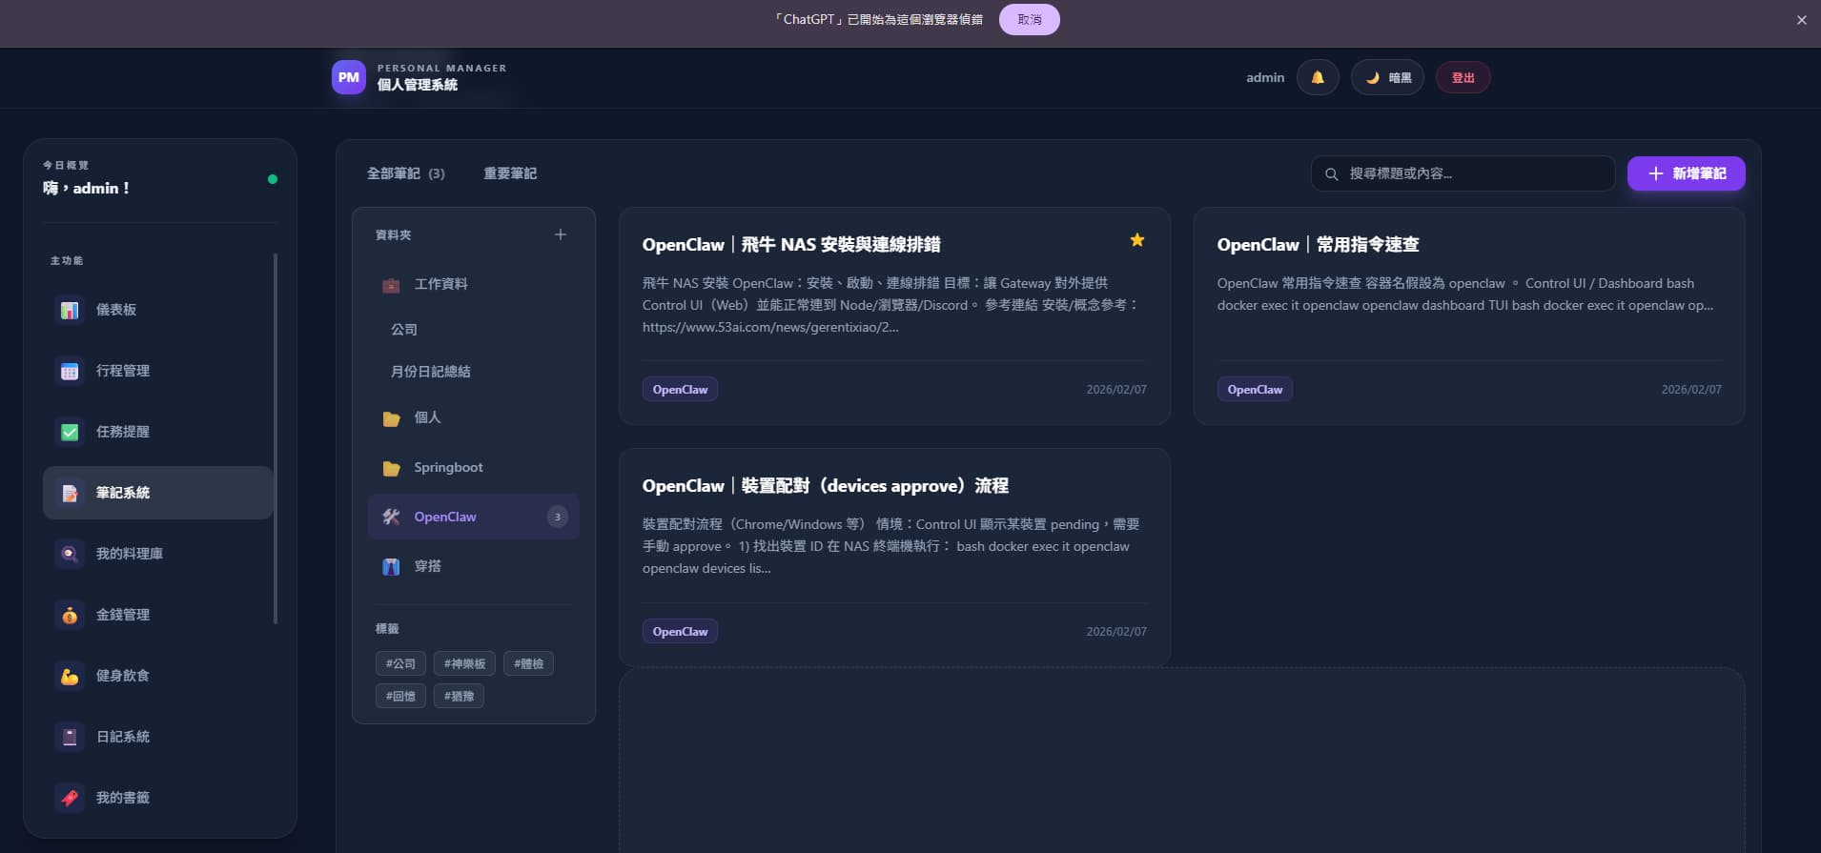1821x853 pixels.
Task: Click the 工作資料 briefcase icon
Action: pyautogui.click(x=391, y=284)
